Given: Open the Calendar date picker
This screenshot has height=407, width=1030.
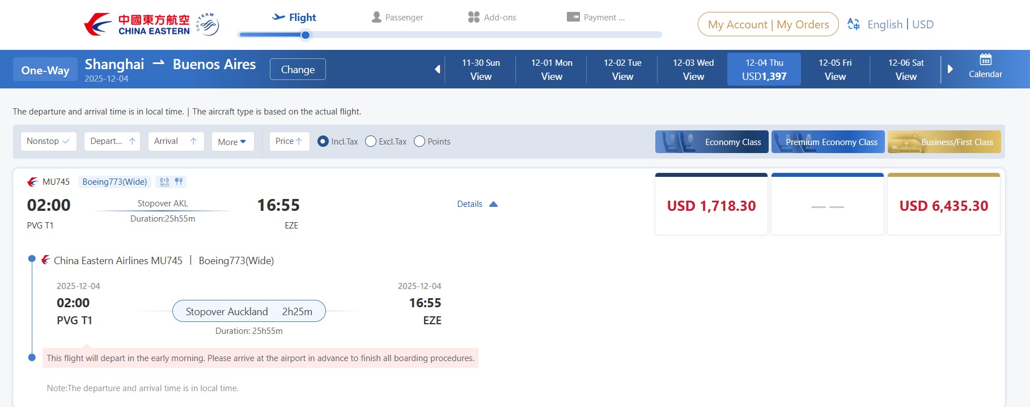Looking at the screenshot, I should pyautogui.click(x=985, y=66).
